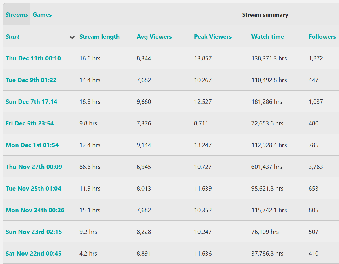Image resolution: width=339 pixels, height=264 pixels.
Task: Switch to the Streams tab
Action: pos(17,15)
